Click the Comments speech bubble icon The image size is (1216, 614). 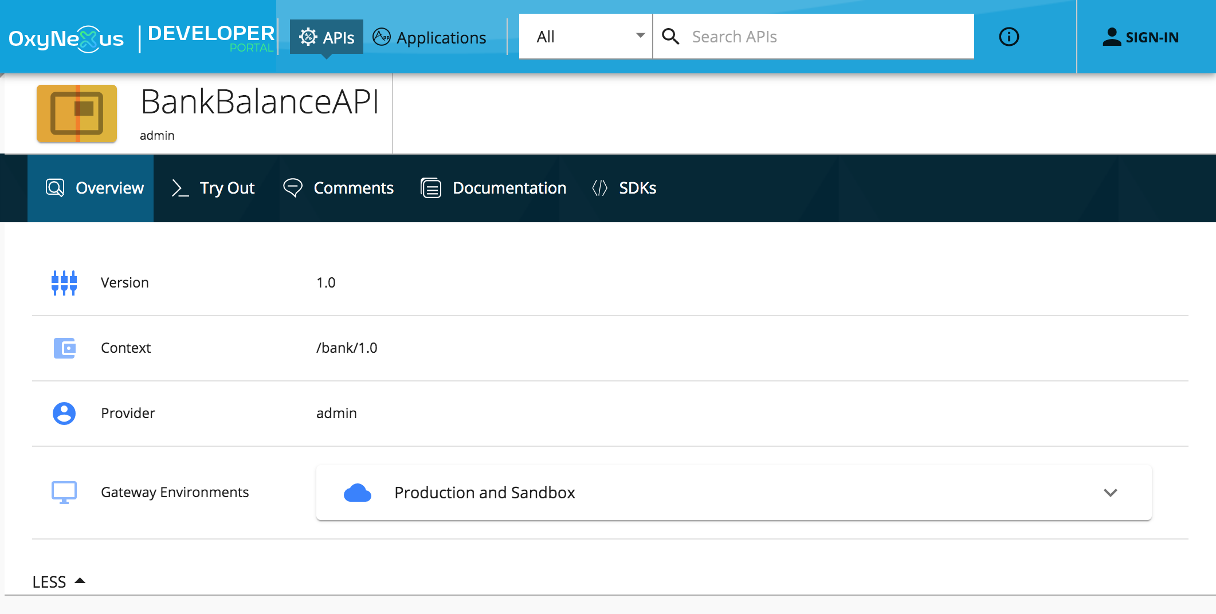click(x=293, y=188)
